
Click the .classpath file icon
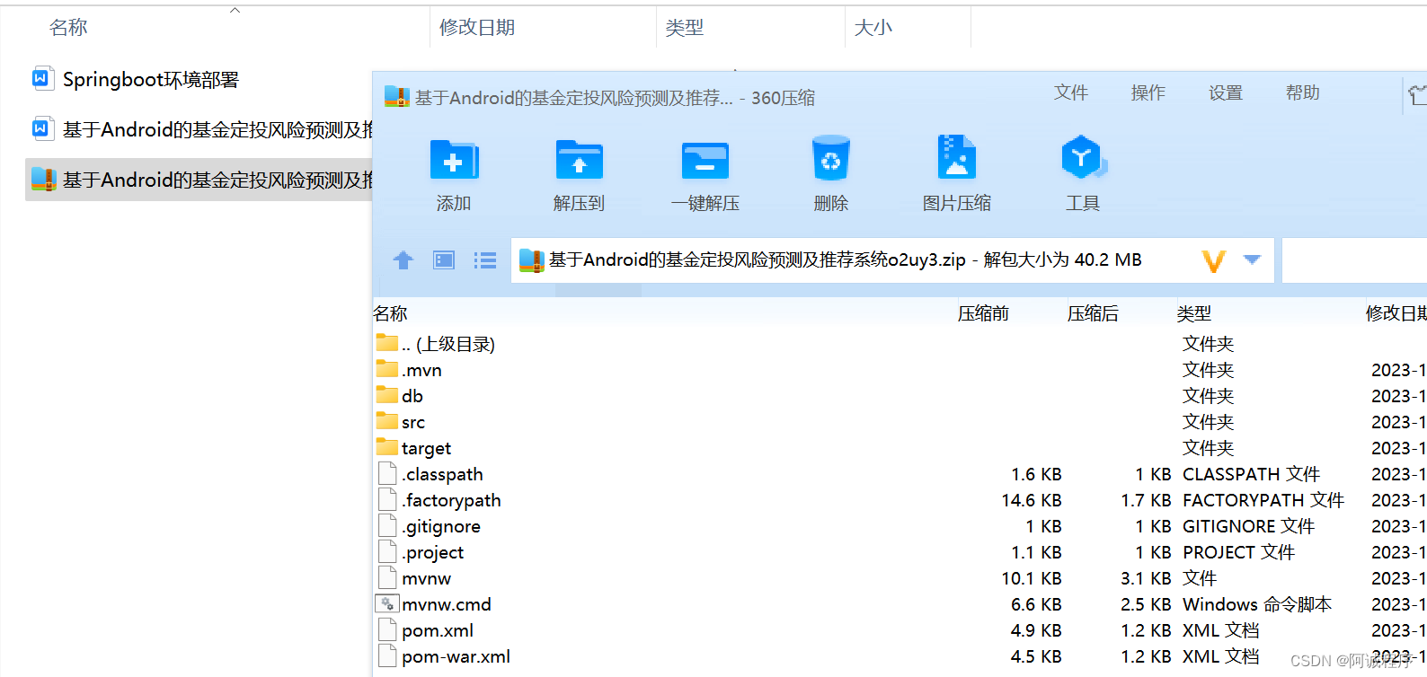[387, 474]
